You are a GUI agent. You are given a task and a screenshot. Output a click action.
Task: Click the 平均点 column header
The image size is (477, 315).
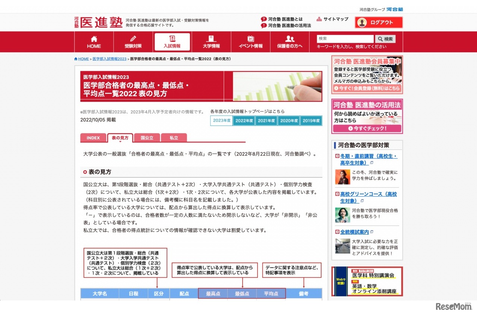tap(271, 293)
